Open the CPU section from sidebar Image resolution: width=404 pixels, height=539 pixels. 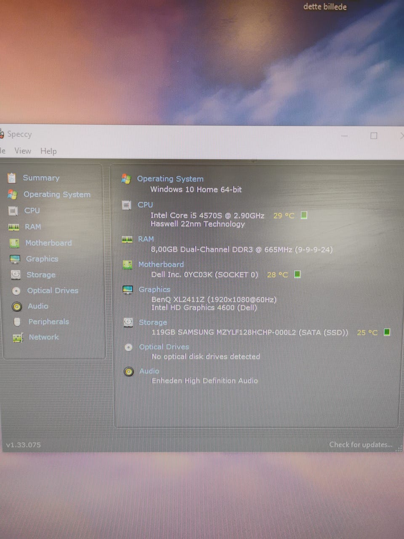32,210
